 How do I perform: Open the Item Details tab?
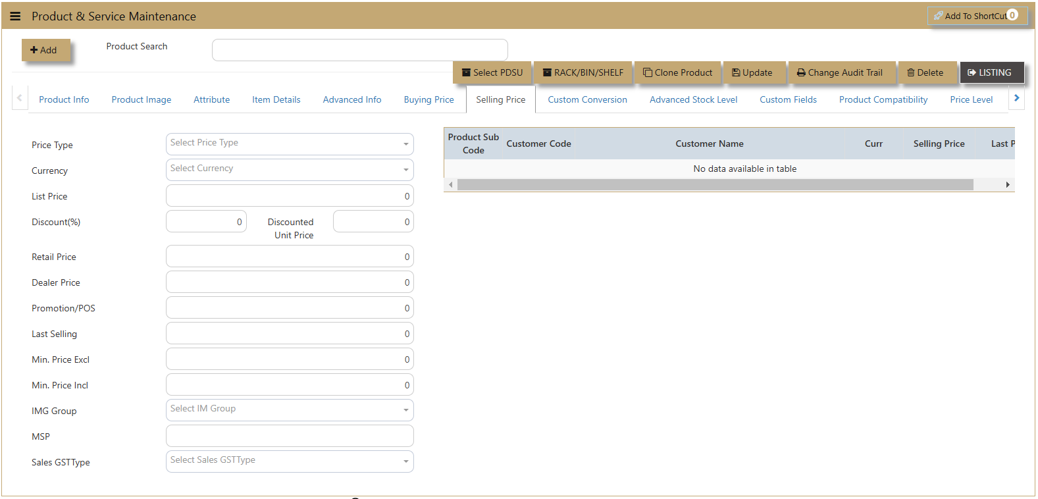[x=276, y=99]
